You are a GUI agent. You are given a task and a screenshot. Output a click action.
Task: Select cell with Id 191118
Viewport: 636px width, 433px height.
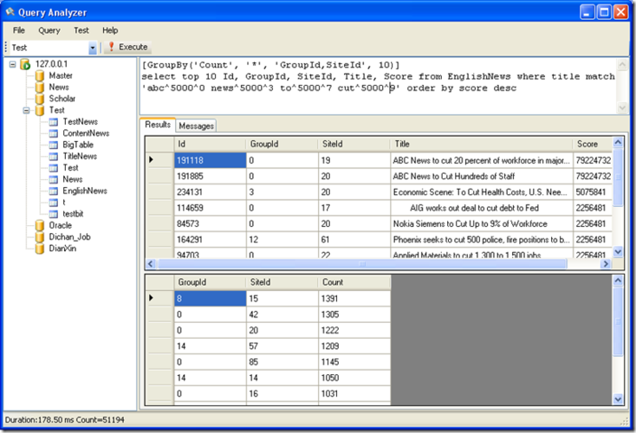tap(210, 160)
